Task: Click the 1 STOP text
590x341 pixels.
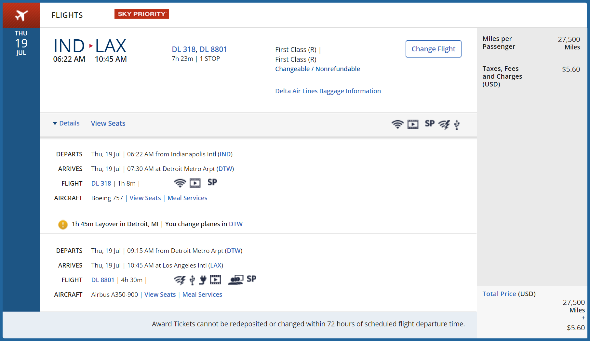Action: pos(210,59)
